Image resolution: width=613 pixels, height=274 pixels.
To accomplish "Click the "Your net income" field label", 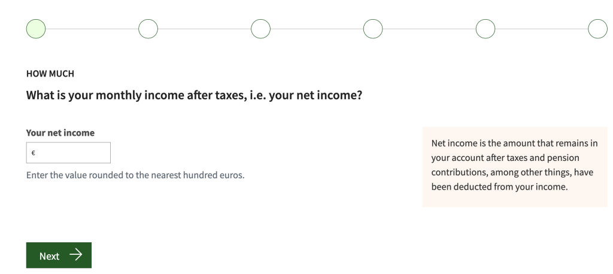I will (x=60, y=133).
